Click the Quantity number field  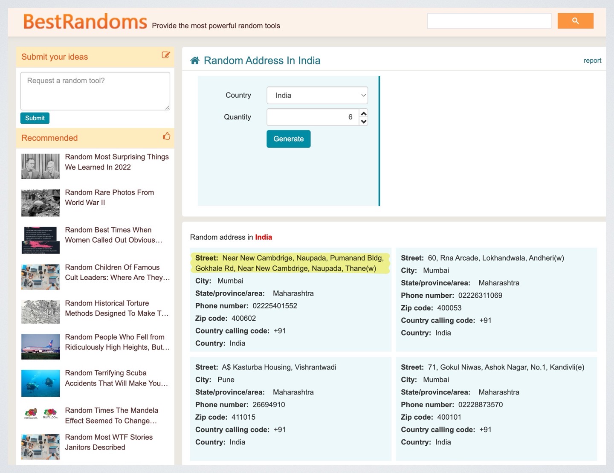click(x=313, y=117)
